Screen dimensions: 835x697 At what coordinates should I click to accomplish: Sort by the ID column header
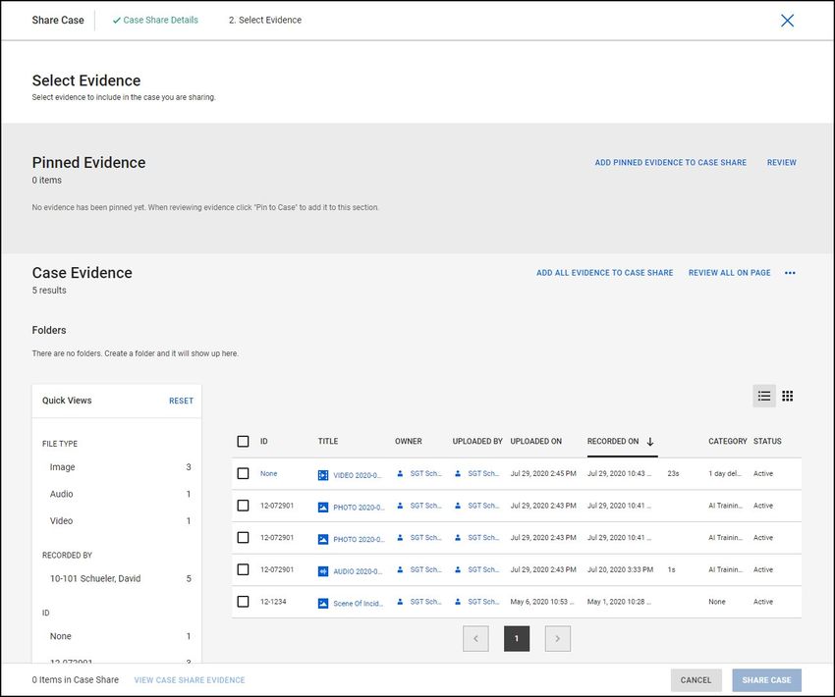point(264,441)
